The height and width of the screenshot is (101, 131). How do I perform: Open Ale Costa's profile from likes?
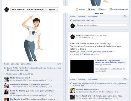(77, 84)
